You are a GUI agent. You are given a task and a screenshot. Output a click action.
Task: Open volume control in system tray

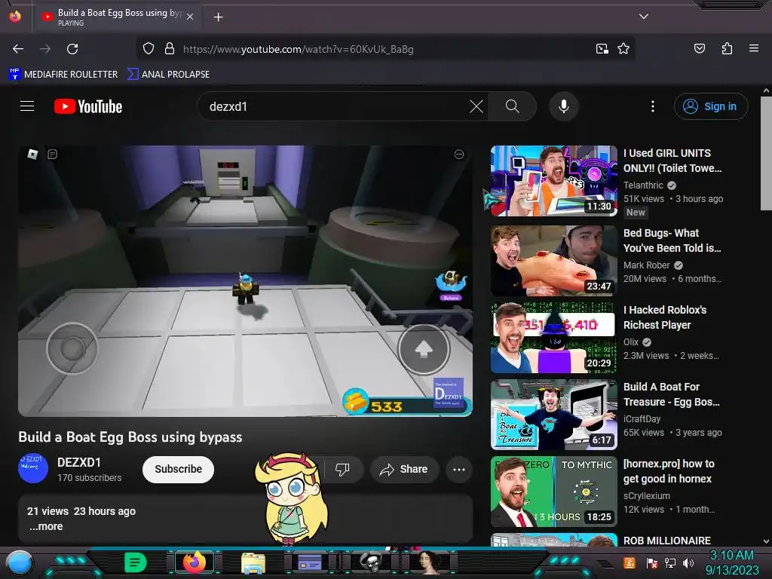pyautogui.click(x=688, y=562)
